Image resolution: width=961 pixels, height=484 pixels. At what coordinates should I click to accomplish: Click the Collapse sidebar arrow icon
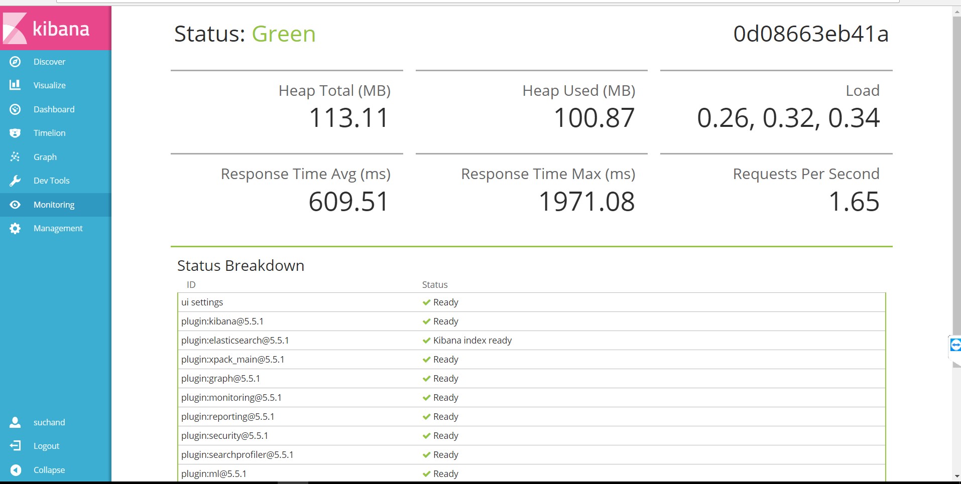(15, 470)
